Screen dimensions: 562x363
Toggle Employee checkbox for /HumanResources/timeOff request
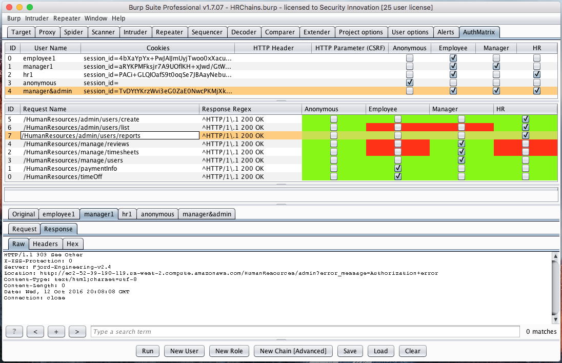click(x=398, y=176)
